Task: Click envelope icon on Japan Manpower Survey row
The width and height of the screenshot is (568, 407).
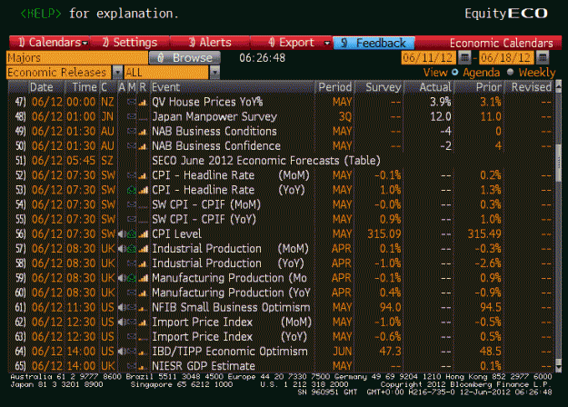Action: (x=132, y=117)
